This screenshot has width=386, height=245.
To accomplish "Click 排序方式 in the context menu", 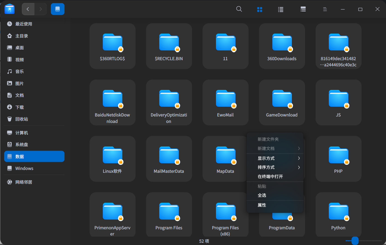I will point(275,167).
